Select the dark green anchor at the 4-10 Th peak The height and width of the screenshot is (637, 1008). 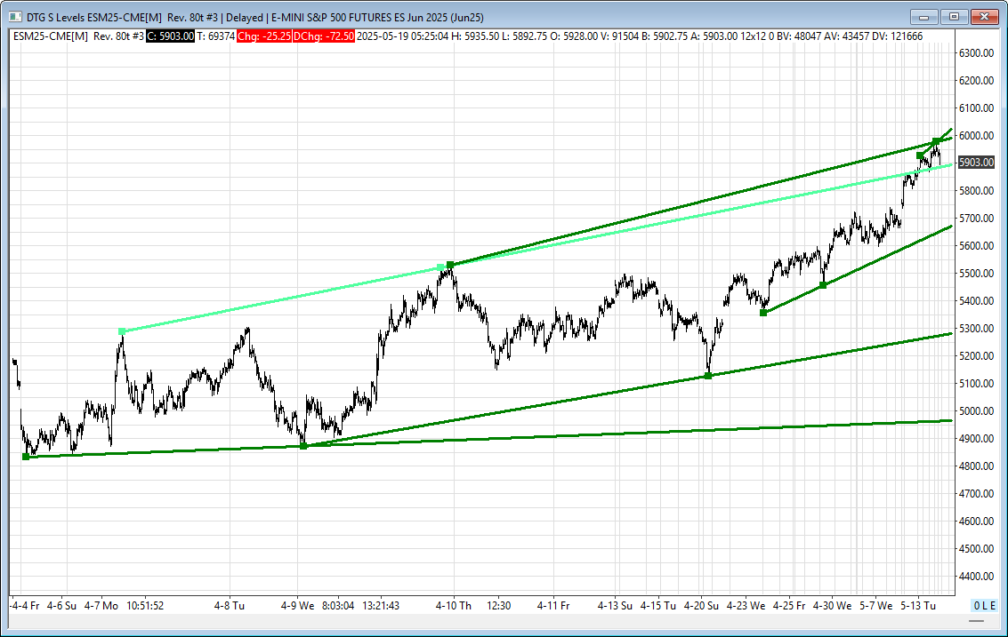point(450,265)
